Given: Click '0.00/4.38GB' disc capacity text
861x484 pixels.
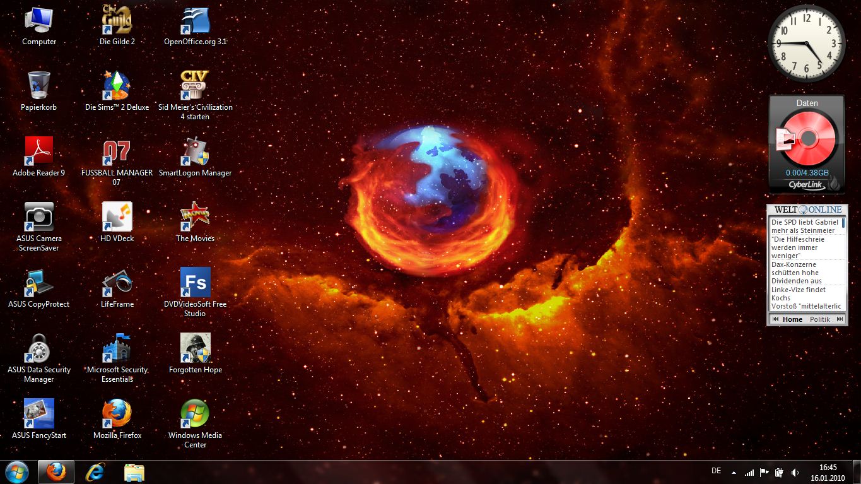Looking at the screenshot, I should [x=807, y=172].
